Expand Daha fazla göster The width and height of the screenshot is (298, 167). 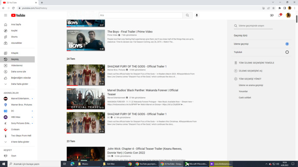[17, 84]
